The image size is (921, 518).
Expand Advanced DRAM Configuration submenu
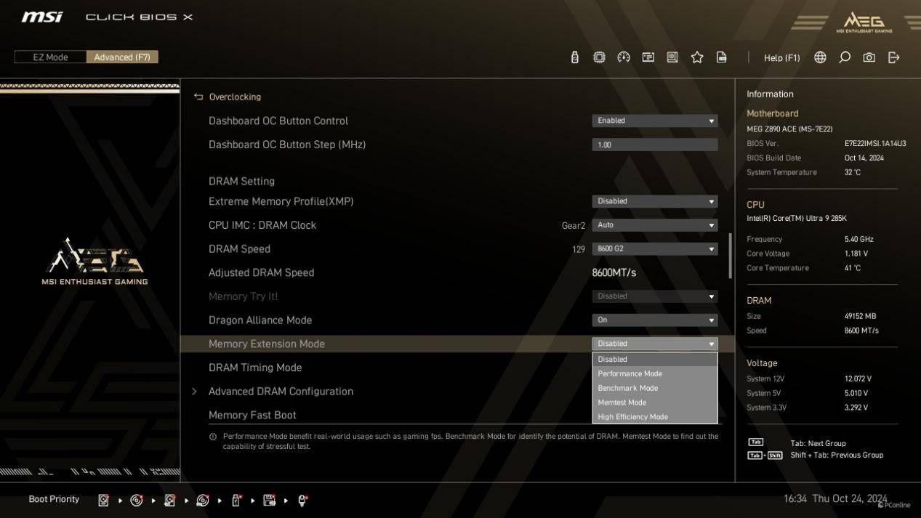[x=281, y=392]
